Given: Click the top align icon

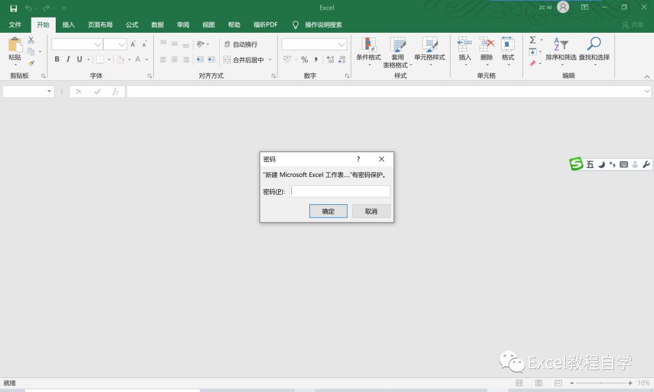Looking at the screenshot, I should click(x=163, y=44).
